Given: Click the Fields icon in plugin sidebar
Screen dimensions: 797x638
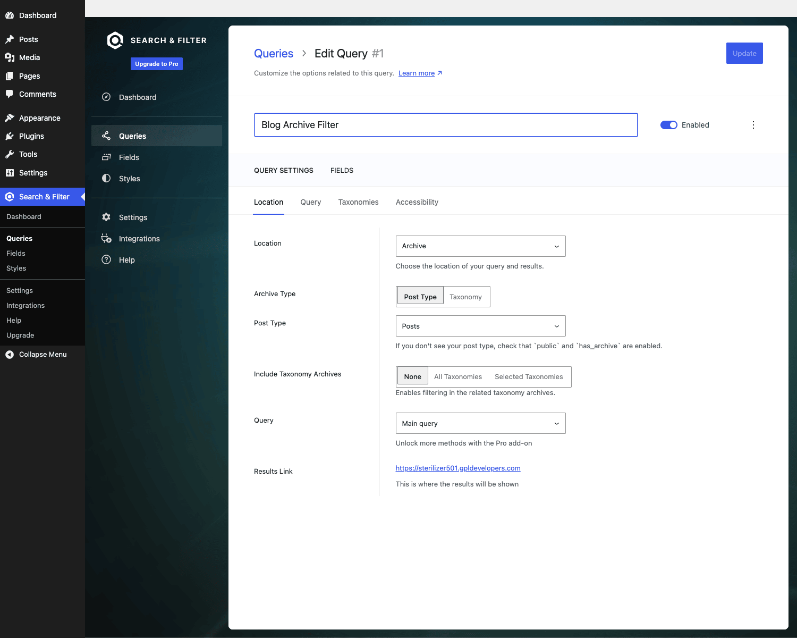Looking at the screenshot, I should tap(106, 157).
